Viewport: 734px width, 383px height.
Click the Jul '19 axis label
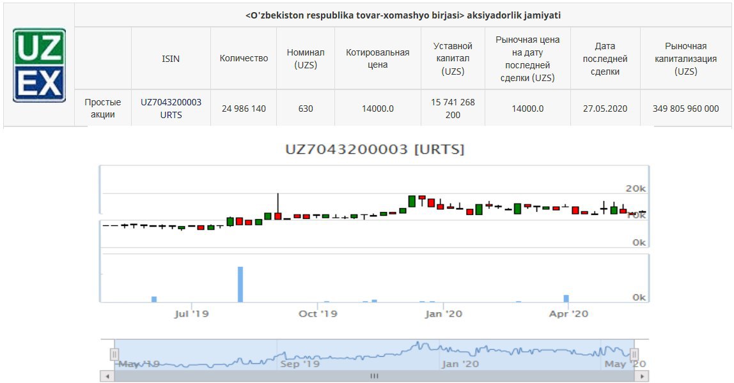coord(191,314)
